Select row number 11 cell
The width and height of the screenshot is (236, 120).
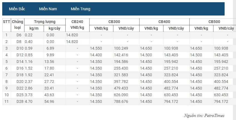pos(6,101)
